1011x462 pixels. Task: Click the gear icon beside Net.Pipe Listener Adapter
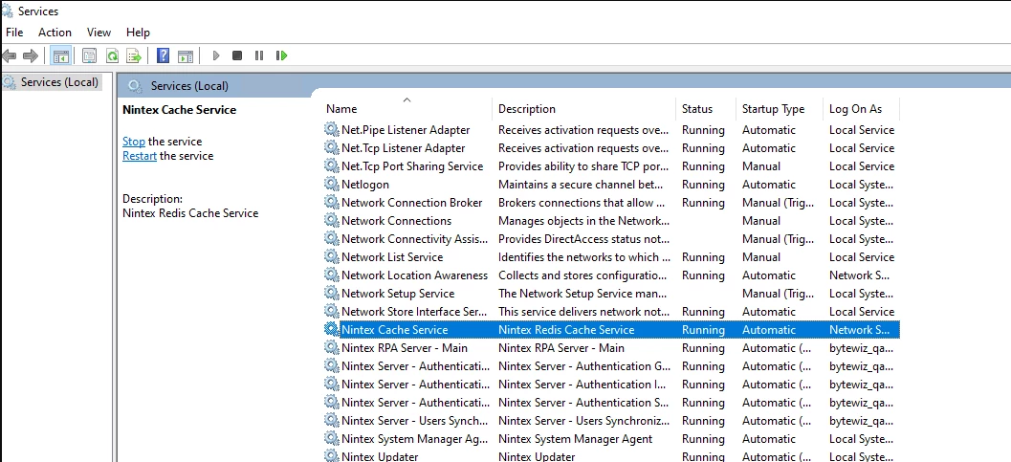pos(331,129)
